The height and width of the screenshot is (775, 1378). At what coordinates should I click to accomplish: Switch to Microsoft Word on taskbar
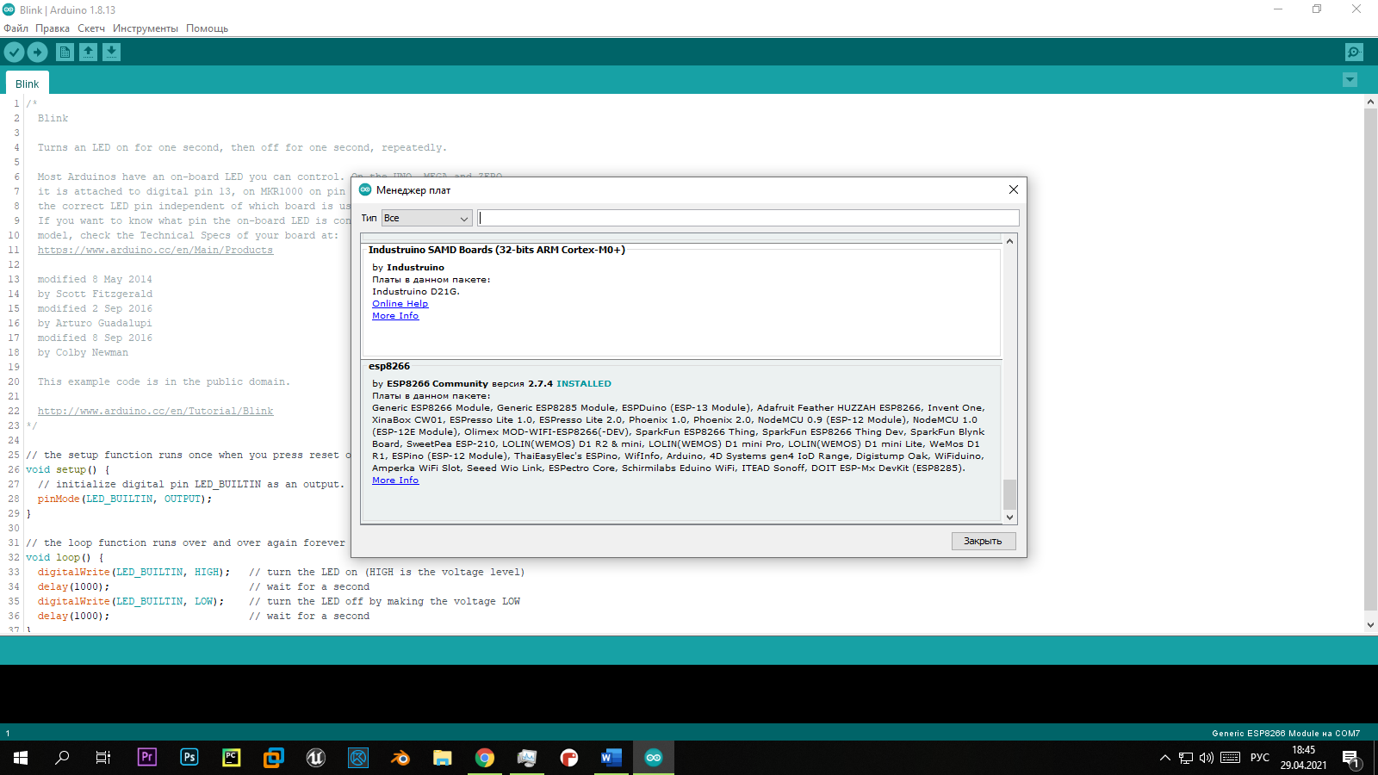coord(611,758)
